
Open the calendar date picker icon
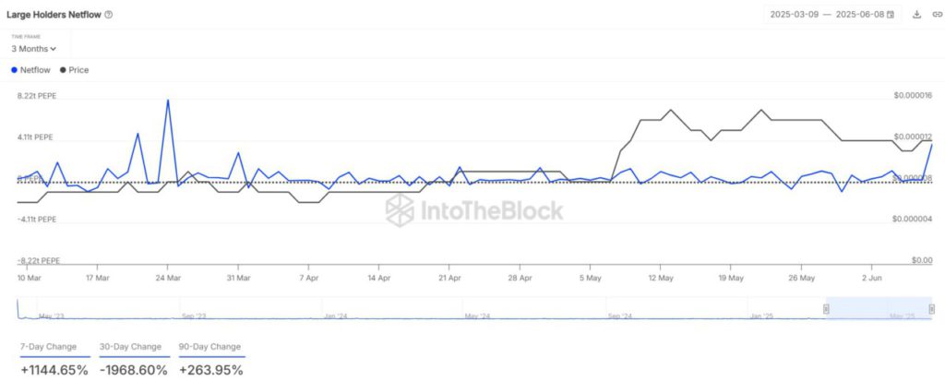point(890,15)
